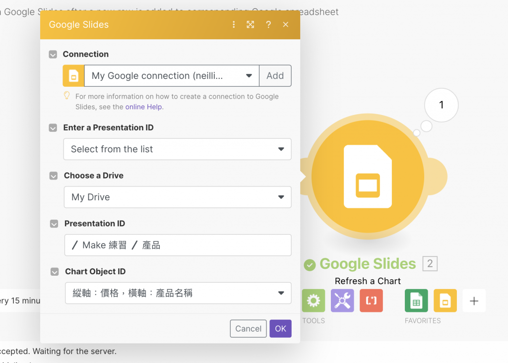This screenshot has height=363, width=508.
Task: Click the OK button
Action: (x=281, y=329)
